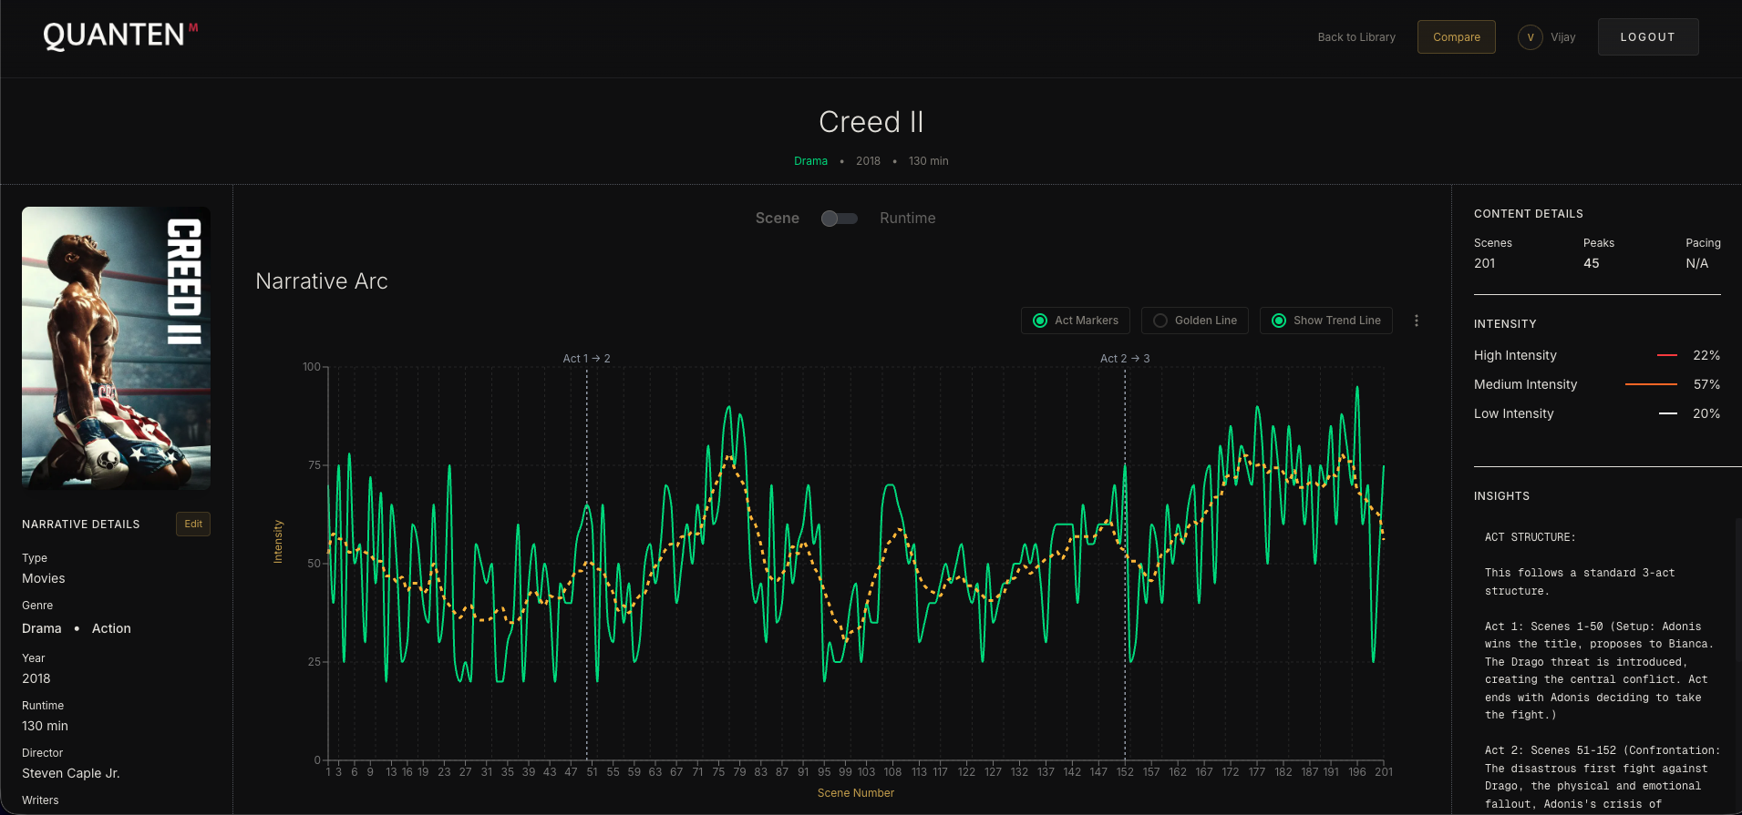The image size is (1742, 815).
Task: Click the Low Intensity white line swatch
Action: pyautogui.click(x=1667, y=413)
